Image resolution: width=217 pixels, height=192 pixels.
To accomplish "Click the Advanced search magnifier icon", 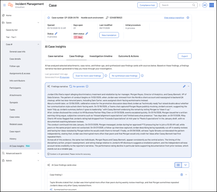I will 3,153.
